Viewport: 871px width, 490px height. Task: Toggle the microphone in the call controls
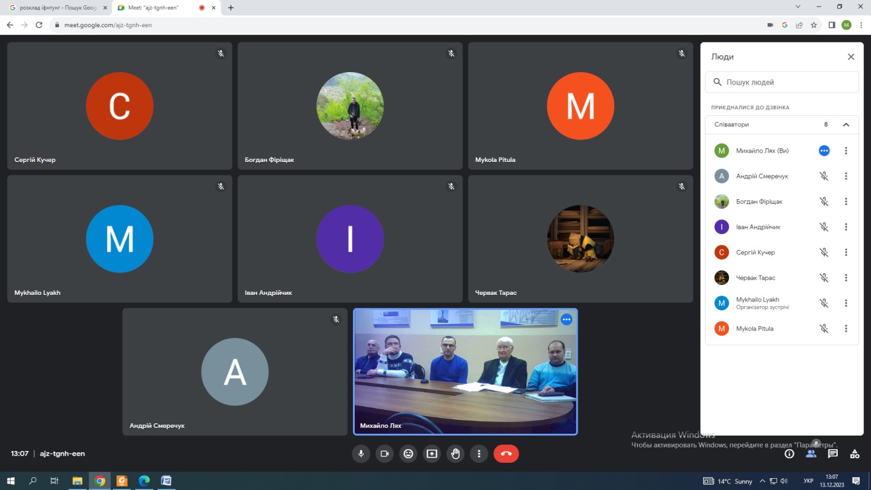361,454
